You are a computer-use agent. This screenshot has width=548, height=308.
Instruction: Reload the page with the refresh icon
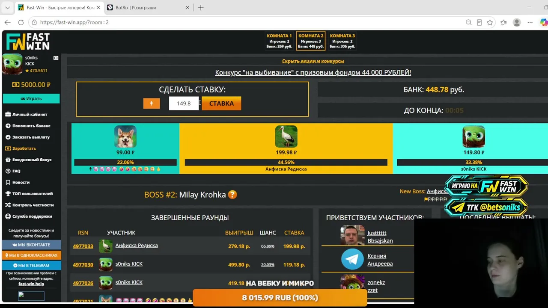(21, 22)
